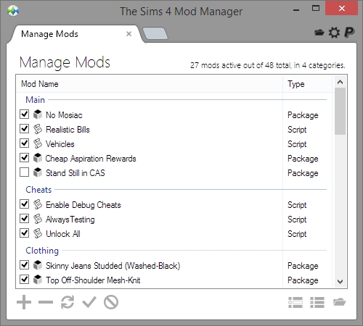This screenshot has width=363, height=326.
Task: Click the scrollbar down arrow
Action: pos(340,282)
